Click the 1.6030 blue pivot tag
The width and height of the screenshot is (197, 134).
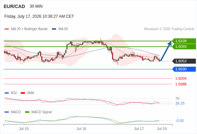click(x=184, y=69)
